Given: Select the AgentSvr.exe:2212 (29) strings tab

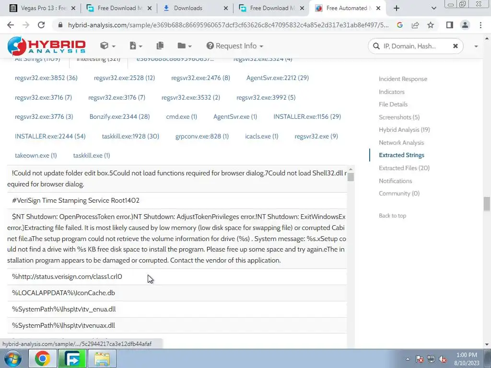Looking at the screenshot, I should pyautogui.click(x=278, y=78).
